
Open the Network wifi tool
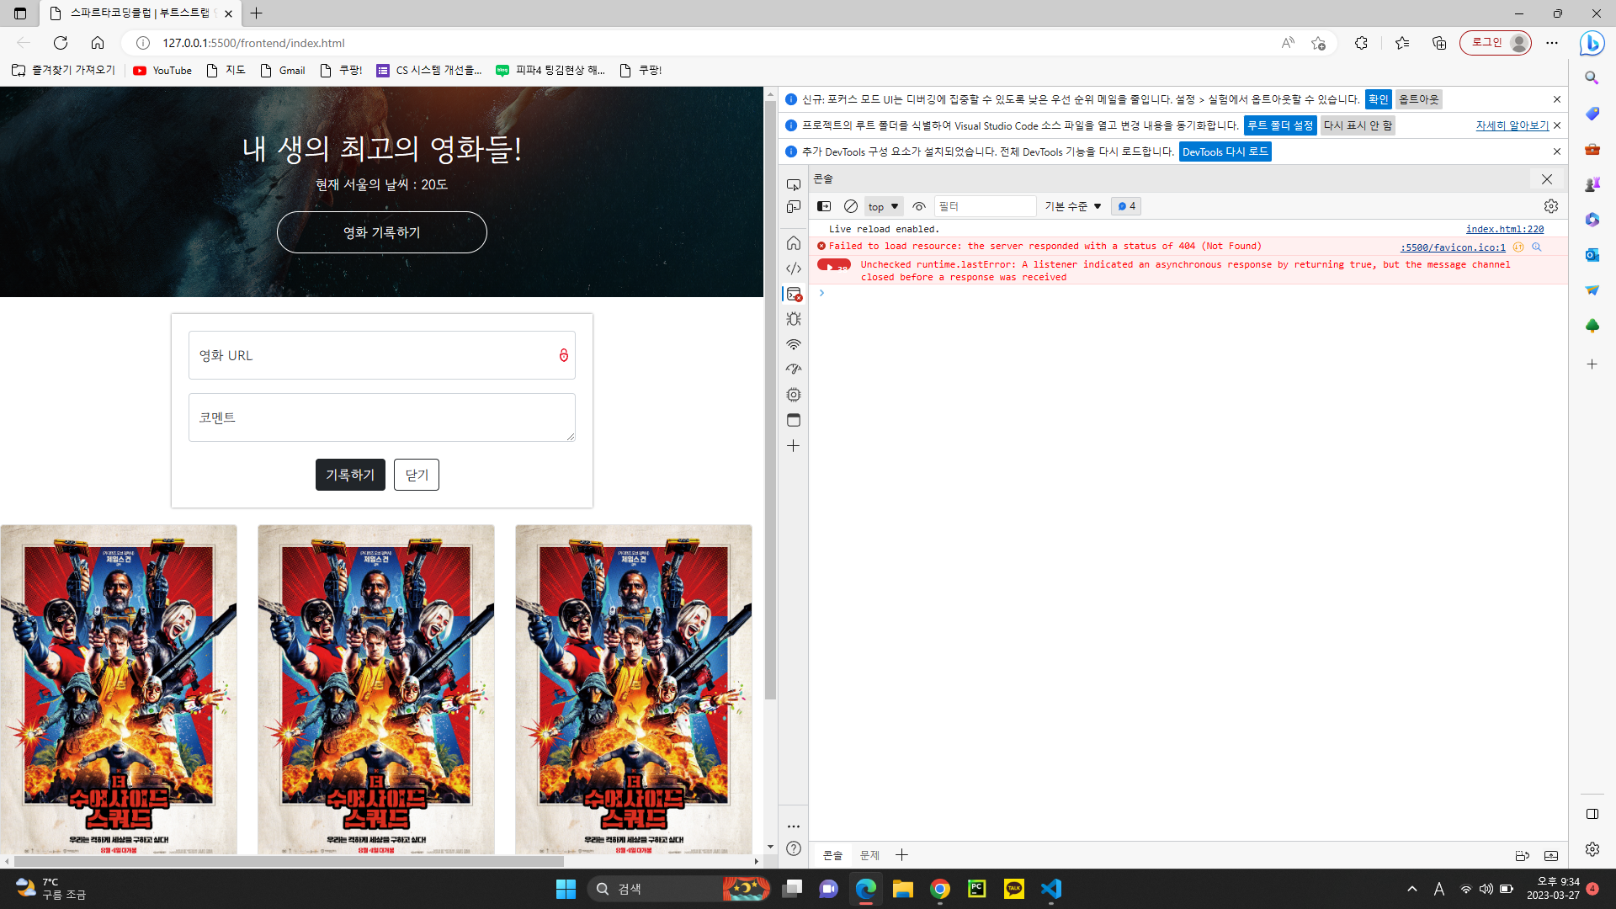click(793, 344)
